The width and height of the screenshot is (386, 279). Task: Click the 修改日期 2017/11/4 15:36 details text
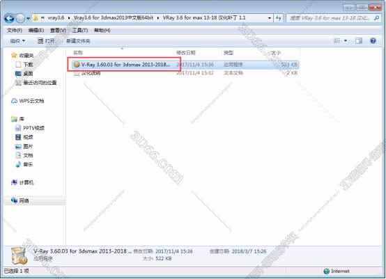163,251
